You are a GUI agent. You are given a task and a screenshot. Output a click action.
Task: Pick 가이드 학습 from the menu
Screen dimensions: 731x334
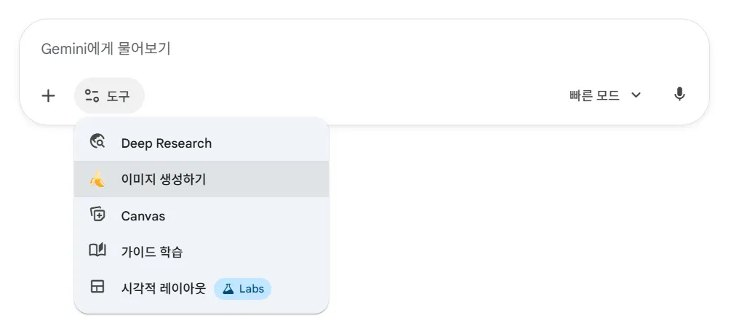(x=151, y=252)
